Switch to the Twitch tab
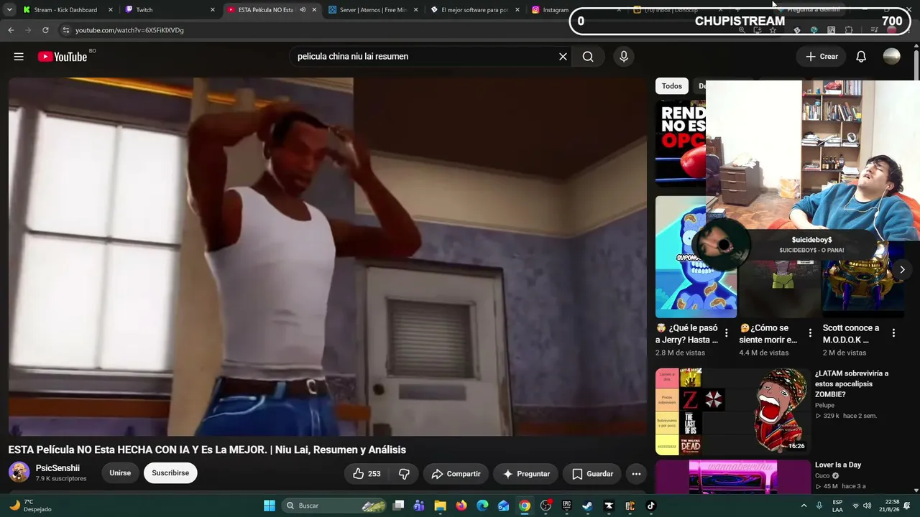The image size is (920, 517). tap(170, 10)
